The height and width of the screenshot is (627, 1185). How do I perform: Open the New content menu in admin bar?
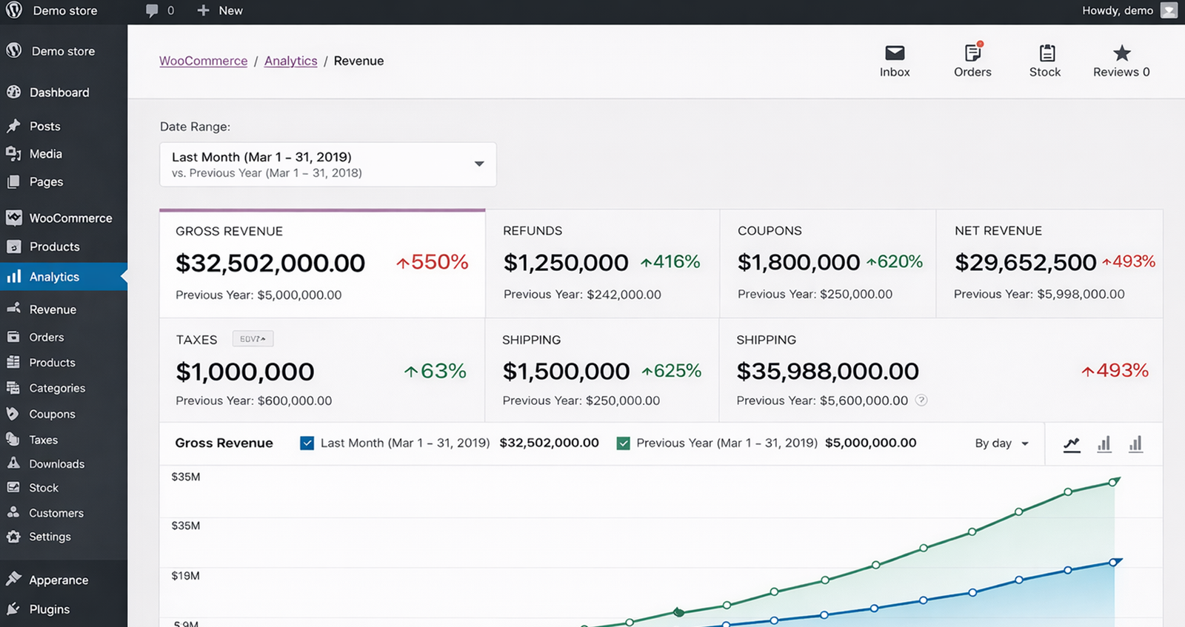tap(220, 10)
